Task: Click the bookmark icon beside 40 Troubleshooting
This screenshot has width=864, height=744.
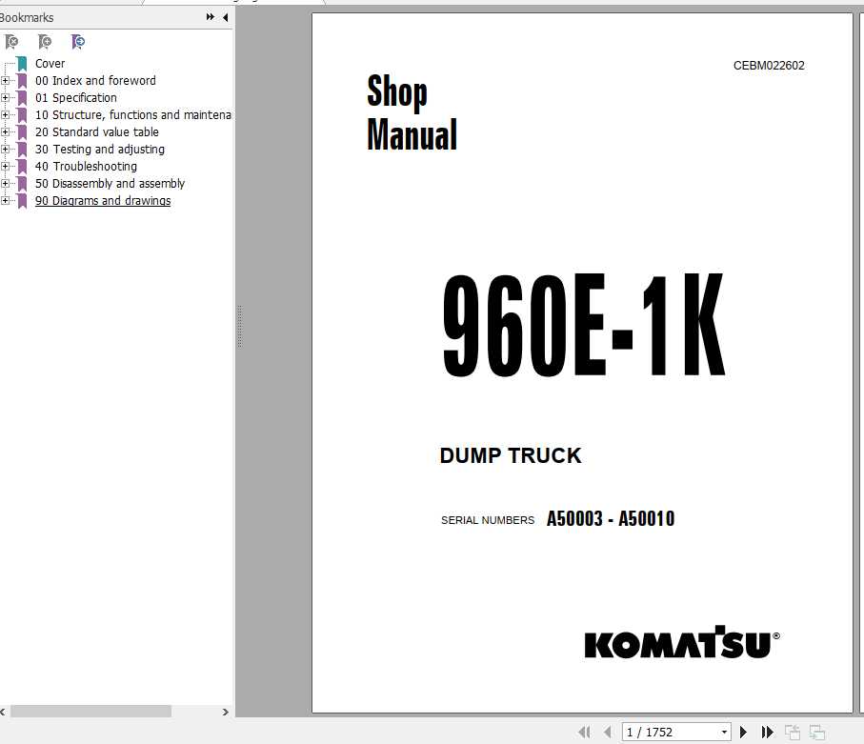Action: pos(22,167)
